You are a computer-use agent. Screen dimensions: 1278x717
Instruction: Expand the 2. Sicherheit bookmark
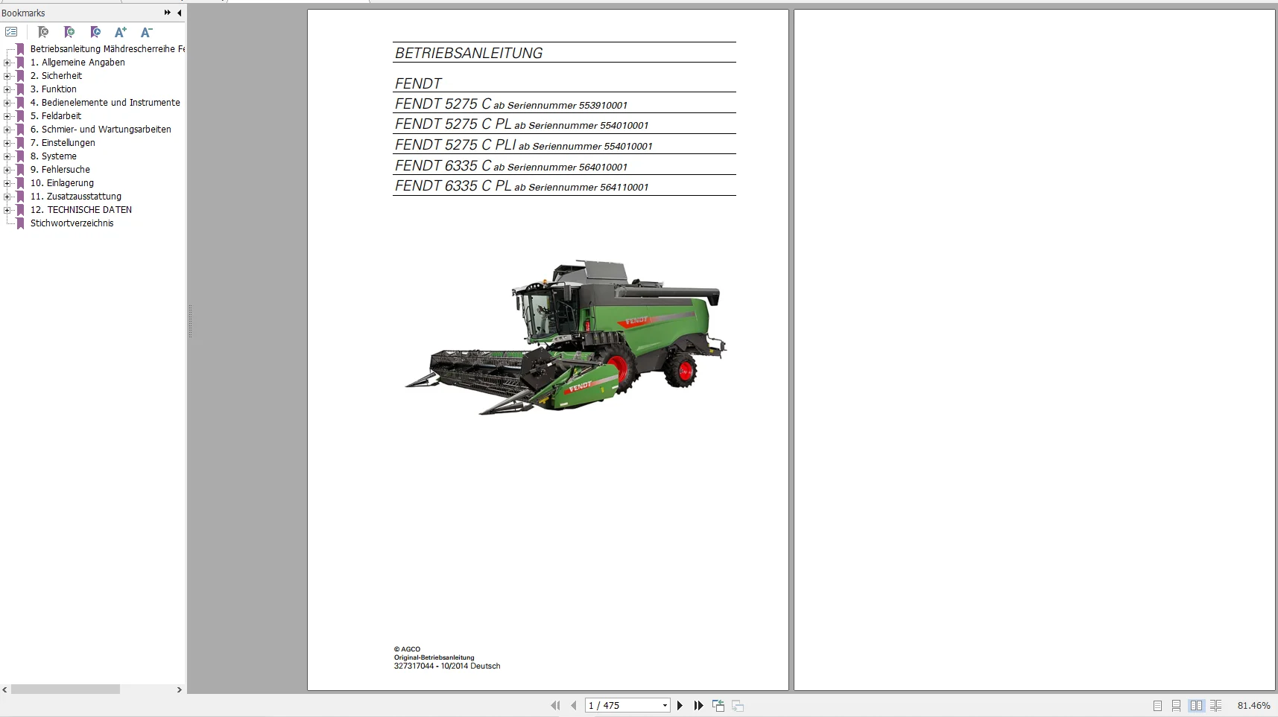pyautogui.click(x=7, y=76)
